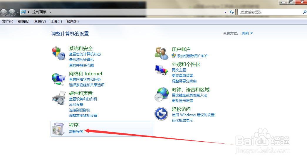Viewport: 307px width, 161px height.
Task: Click 查看网络状态和任务 link
Action: click(85, 79)
